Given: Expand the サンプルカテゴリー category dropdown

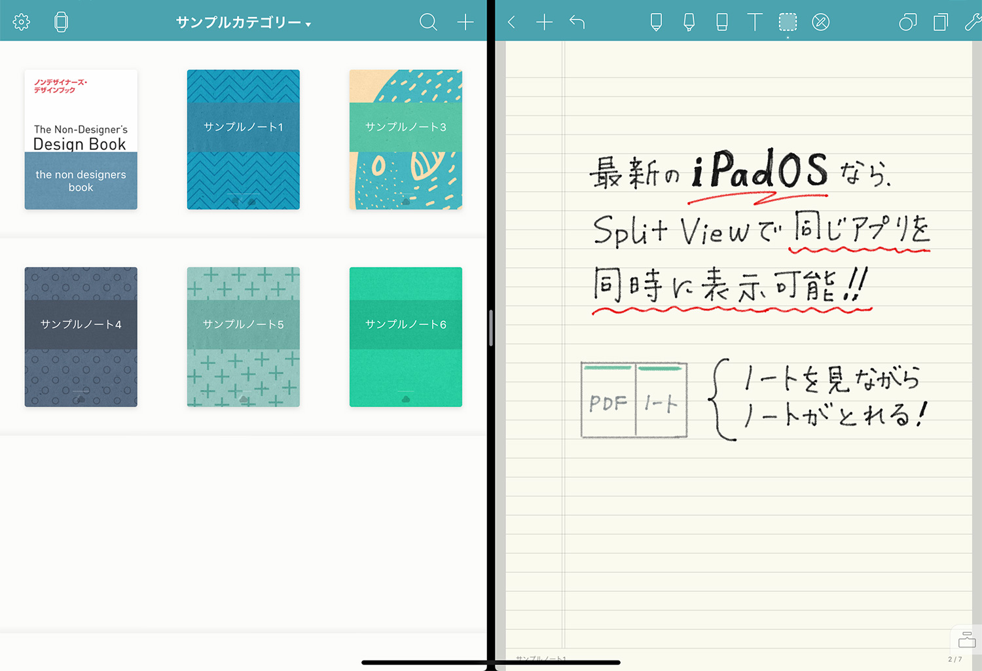Looking at the screenshot, I should tap(244, 22).
